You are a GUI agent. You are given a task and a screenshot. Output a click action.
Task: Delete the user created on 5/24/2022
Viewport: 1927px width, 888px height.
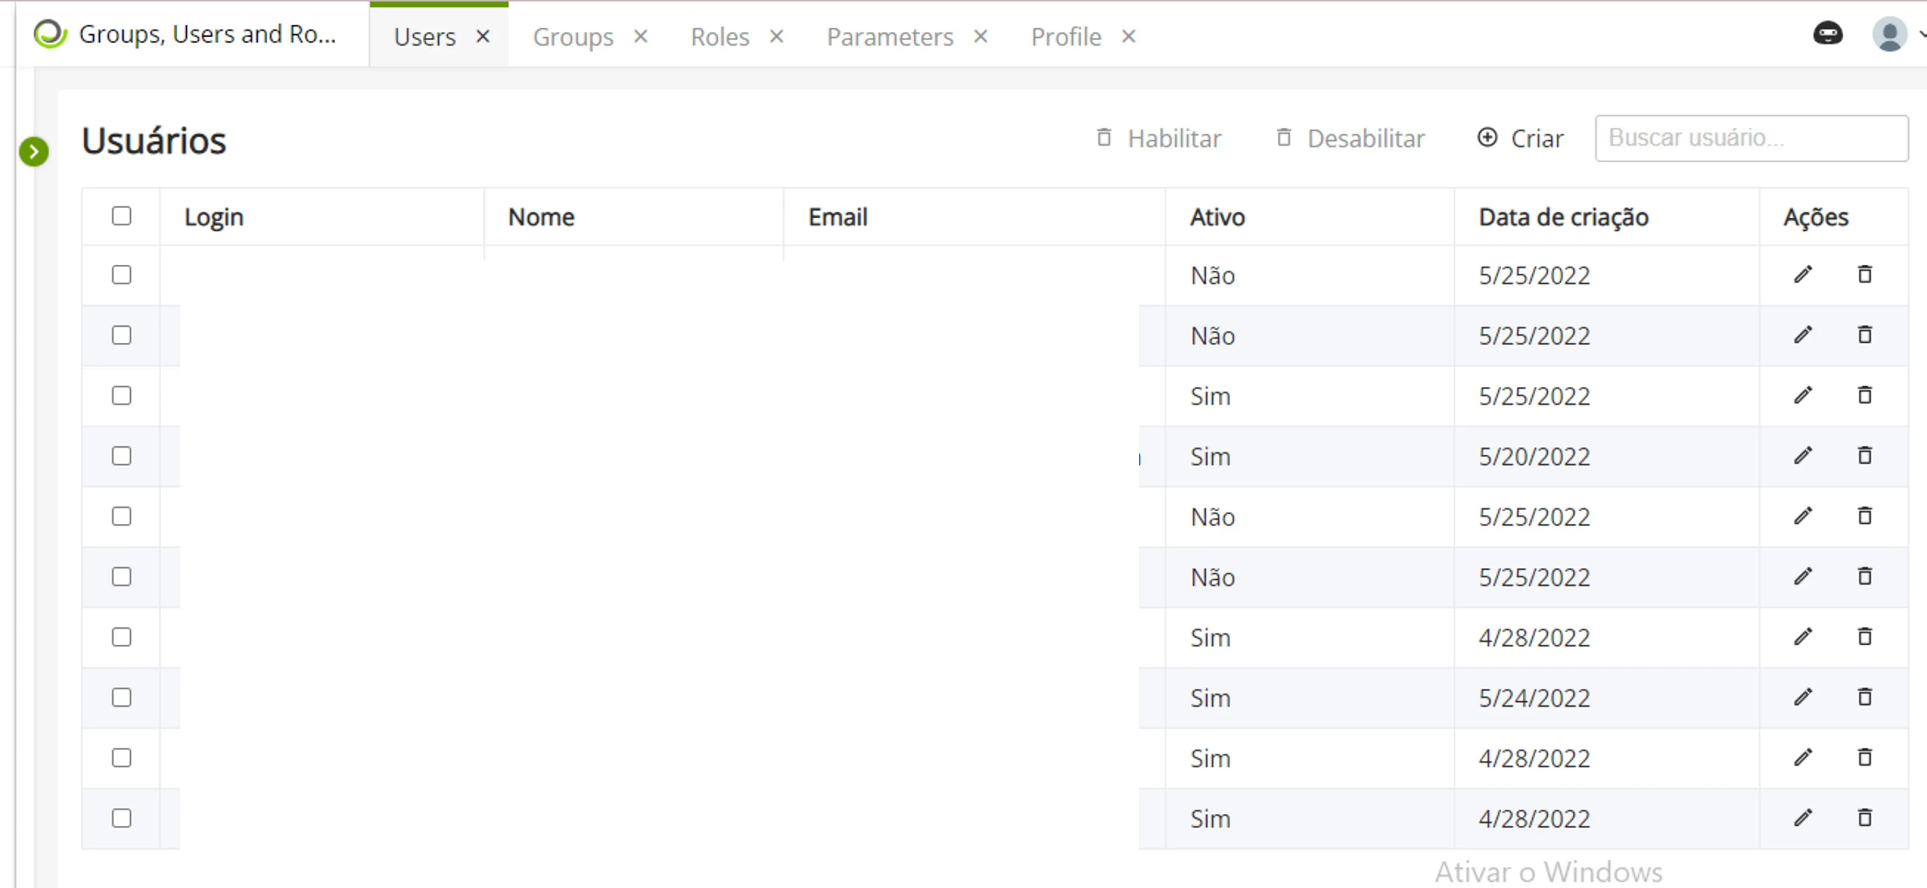pyautogui.click(x=1865, y=697)
